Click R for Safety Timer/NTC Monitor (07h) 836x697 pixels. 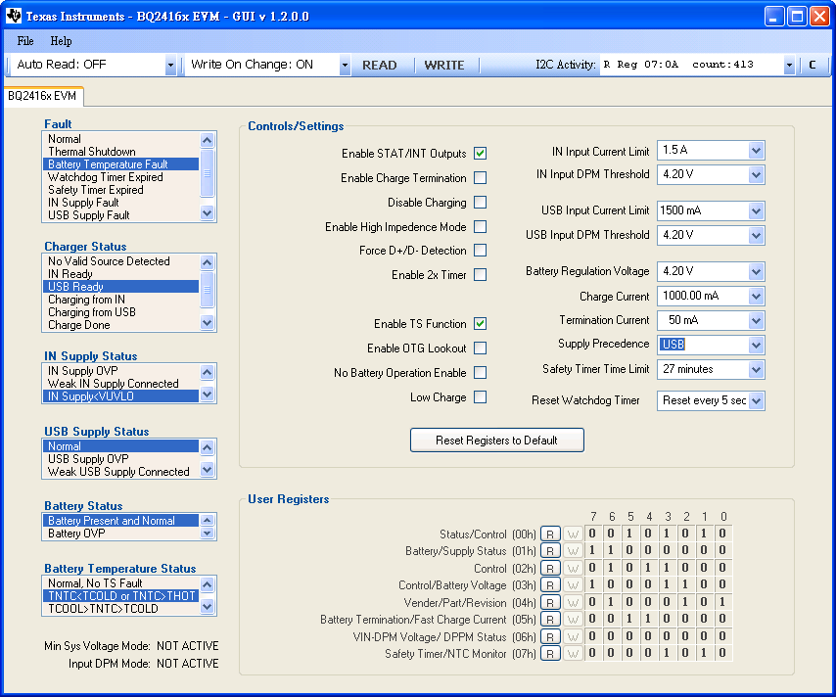[x=550, y=653]
